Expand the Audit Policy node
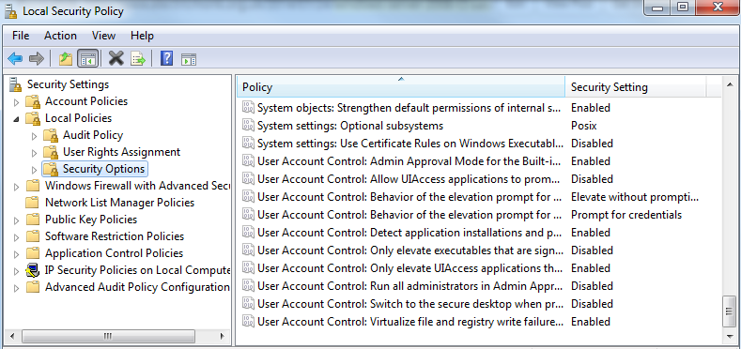 (34, 136)
